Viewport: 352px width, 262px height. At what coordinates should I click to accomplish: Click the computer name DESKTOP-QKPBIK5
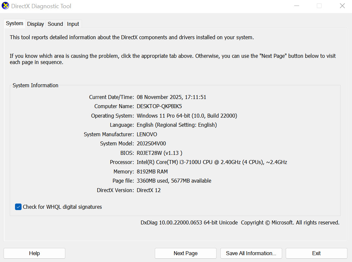tap(159, 106)
